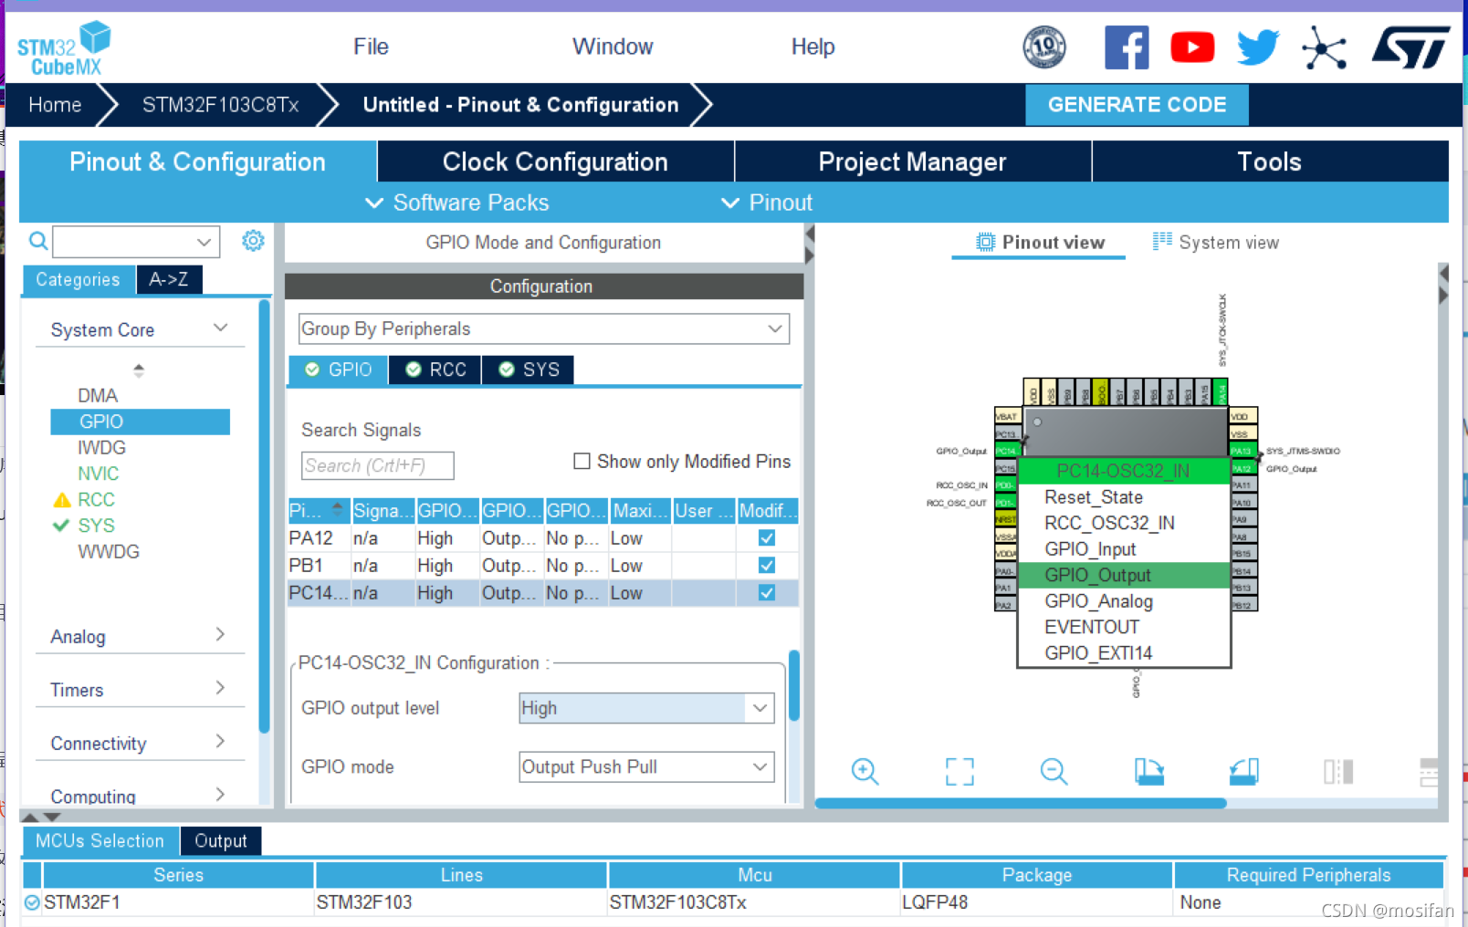
Task: Click the Pinout view chip icon
Action: click(986, 242)
